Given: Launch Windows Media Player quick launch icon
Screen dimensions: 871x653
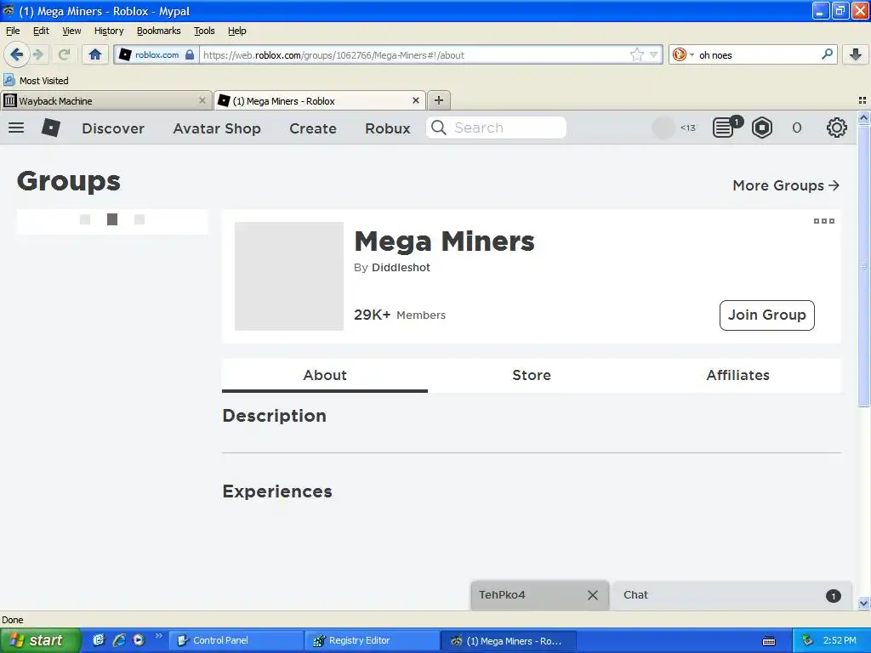Looking at the screenshot, I should click(x=139, y=640).
